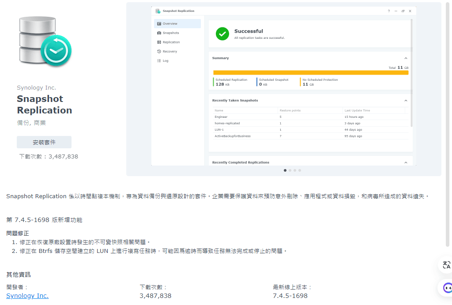Click the version value 7.4.5-1698 at bottom
This screenshot has width=452, height=305.
coord(290,296)
